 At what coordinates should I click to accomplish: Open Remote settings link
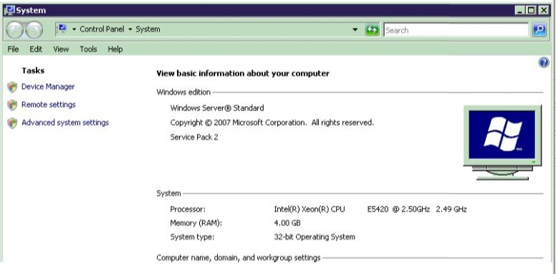pos(49,105)
